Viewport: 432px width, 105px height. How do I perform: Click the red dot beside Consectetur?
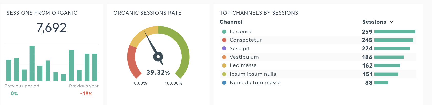click(x=224, y=40)
